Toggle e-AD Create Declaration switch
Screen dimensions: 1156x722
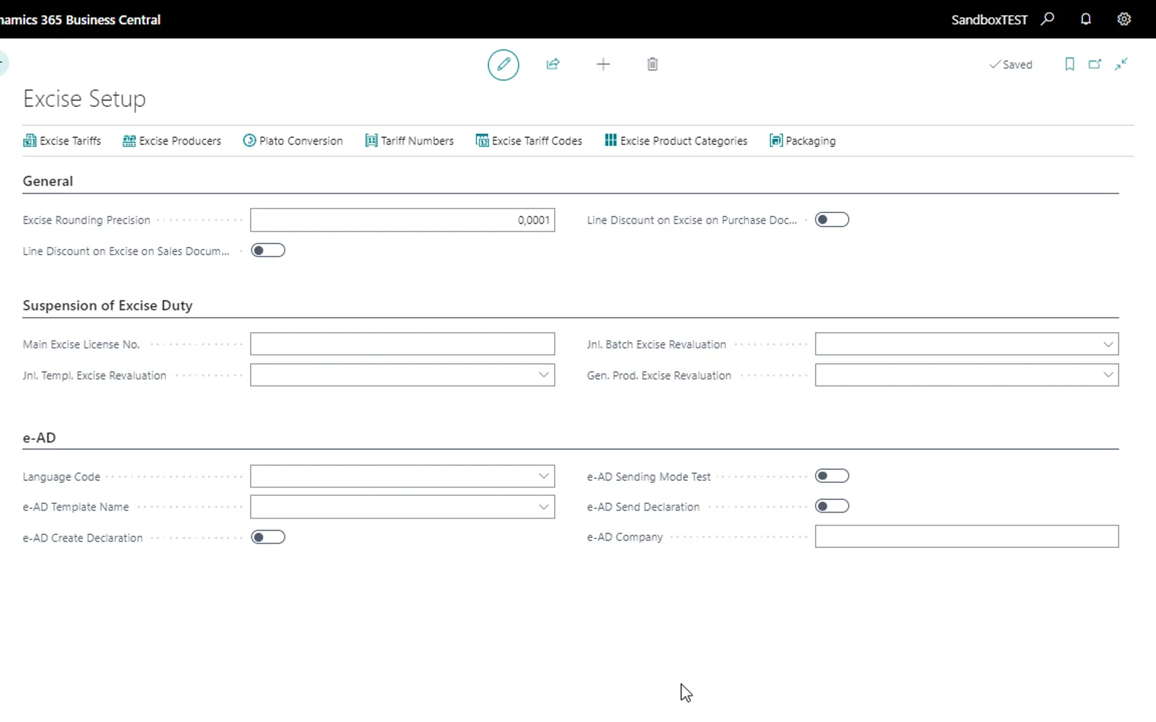268,537
